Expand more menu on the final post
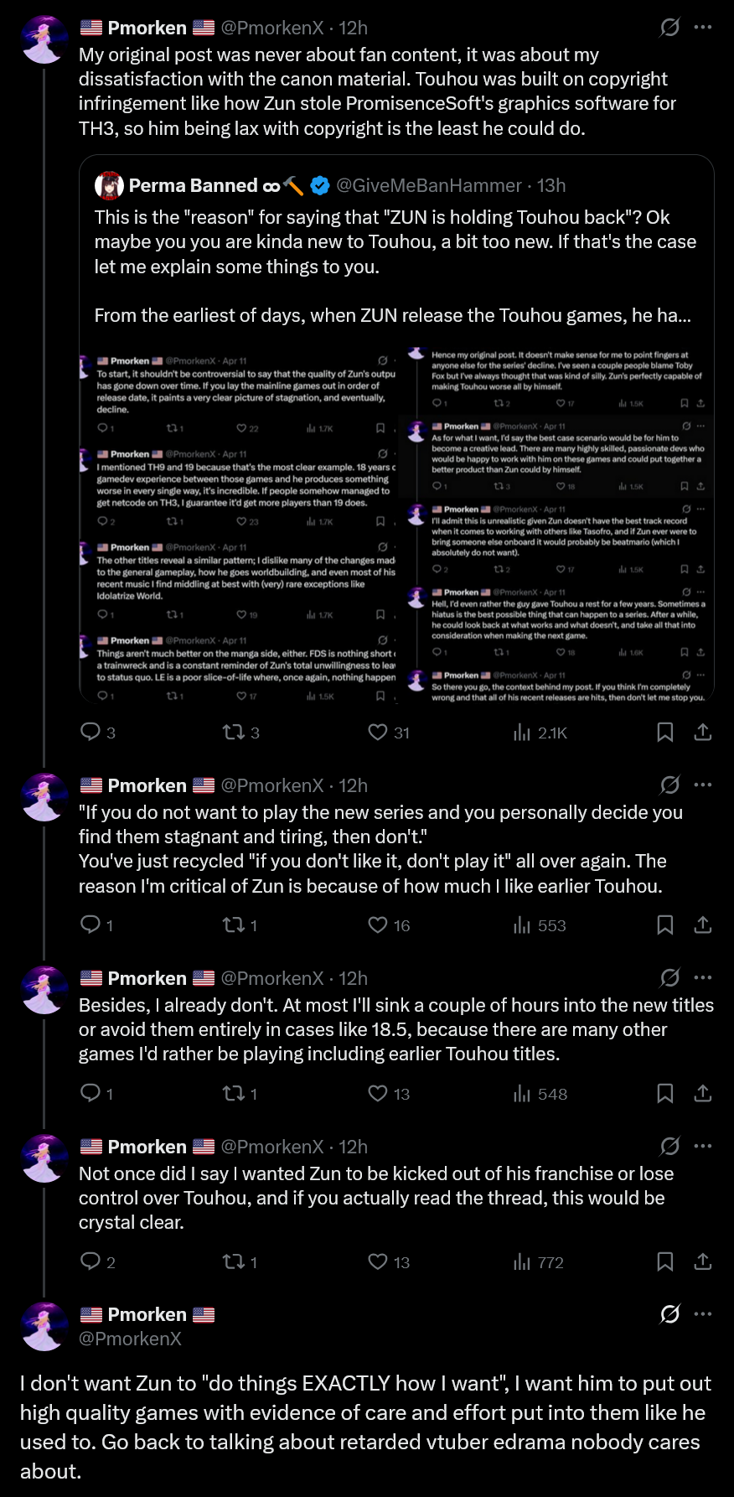The height and width of the screenshot is (1497, 734). (703, 1314)
